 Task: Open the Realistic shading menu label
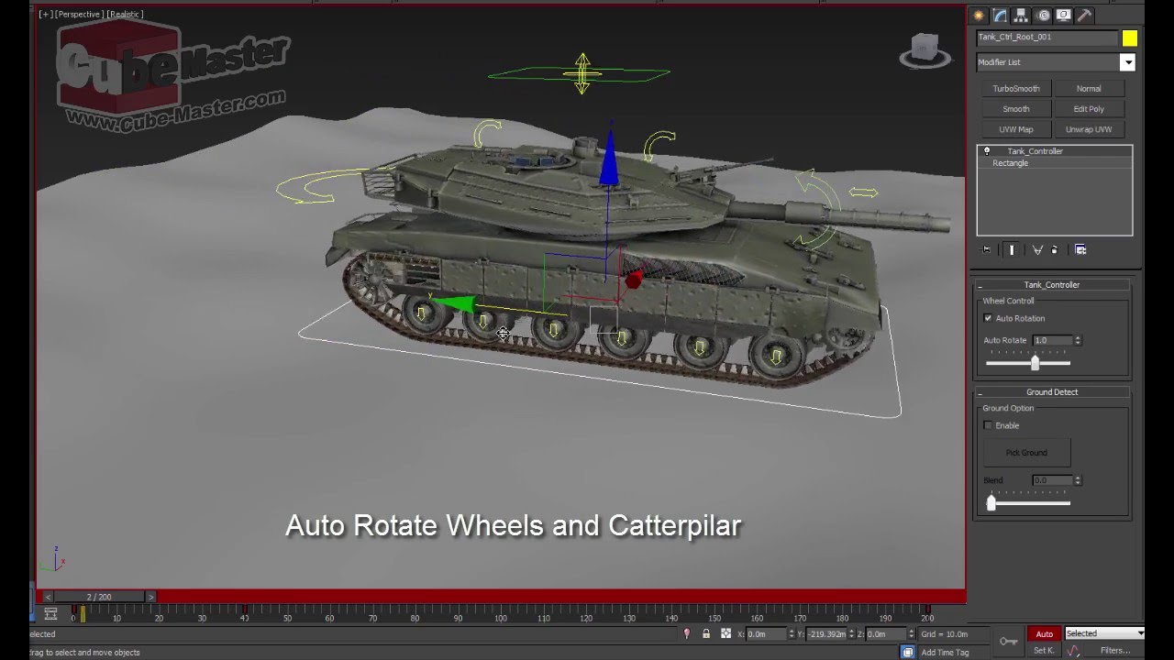tap(125, 15)
